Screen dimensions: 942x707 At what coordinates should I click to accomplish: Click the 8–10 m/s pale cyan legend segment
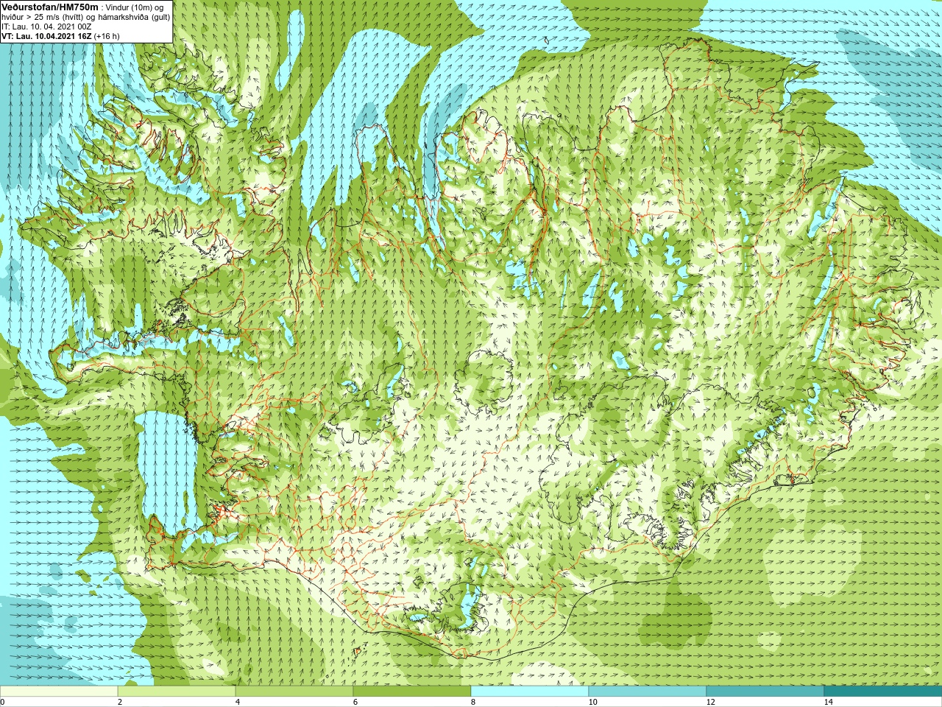coord(530,692)
